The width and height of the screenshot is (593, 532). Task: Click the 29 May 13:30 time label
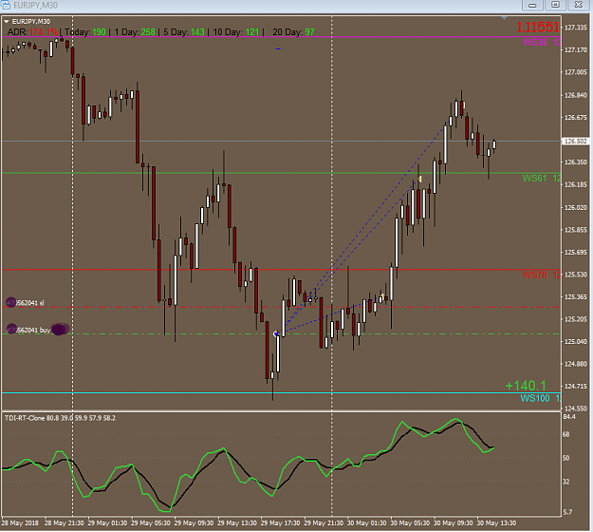pyautogui.click(x=237, y=522)
